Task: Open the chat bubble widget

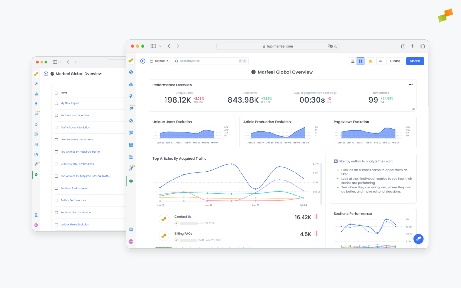Action: click(418, 239)
